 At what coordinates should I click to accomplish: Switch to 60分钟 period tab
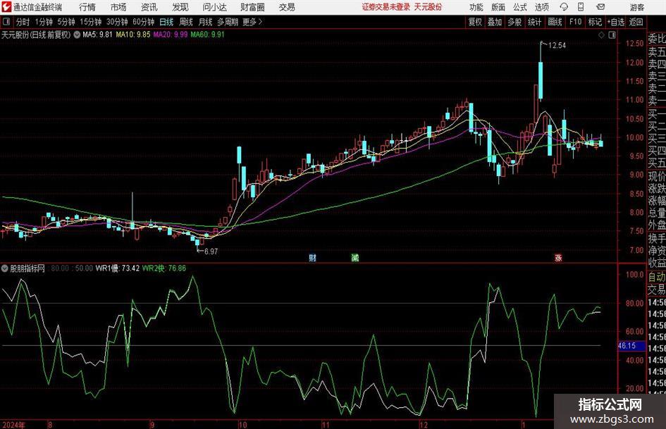(143, 22)
